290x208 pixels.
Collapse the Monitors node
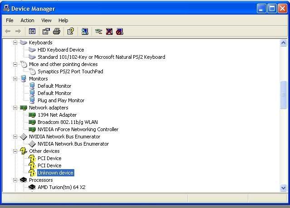coord(15,79)
